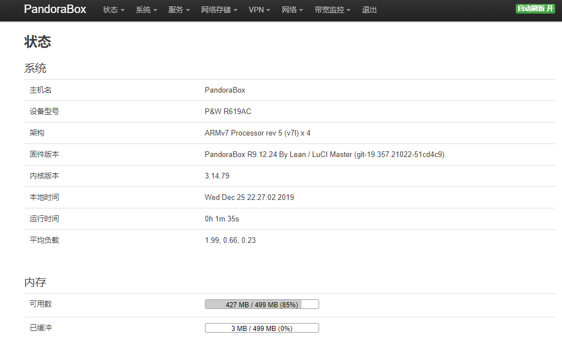
Task: Select the device model P&W R619AC
Action: tap(228, 111)
